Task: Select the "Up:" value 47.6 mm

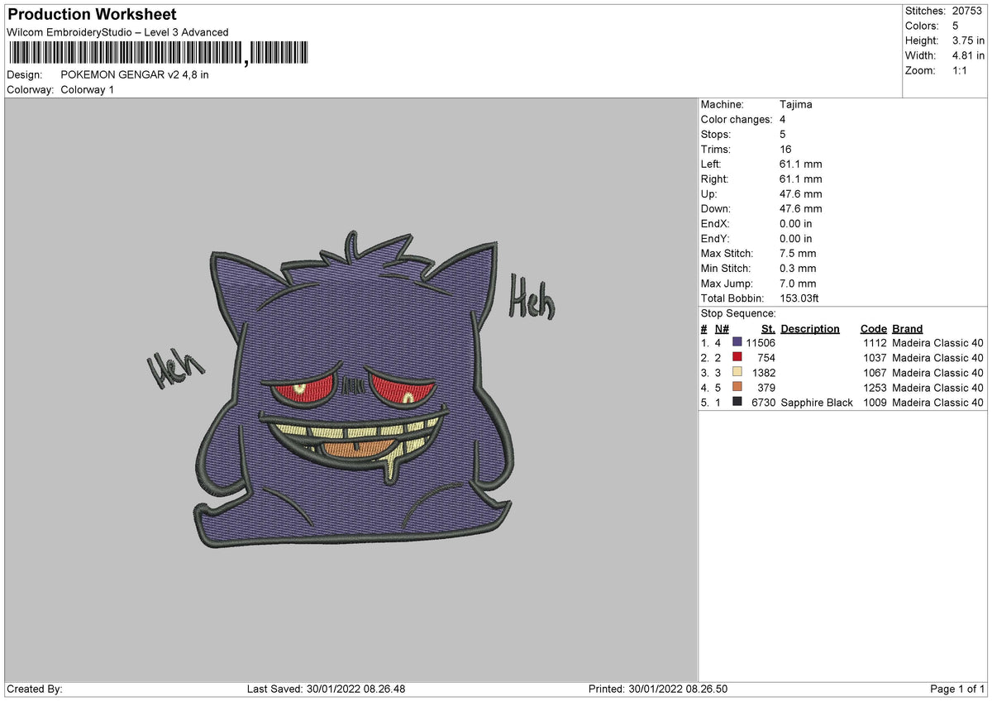Action: tap(801, 194)
